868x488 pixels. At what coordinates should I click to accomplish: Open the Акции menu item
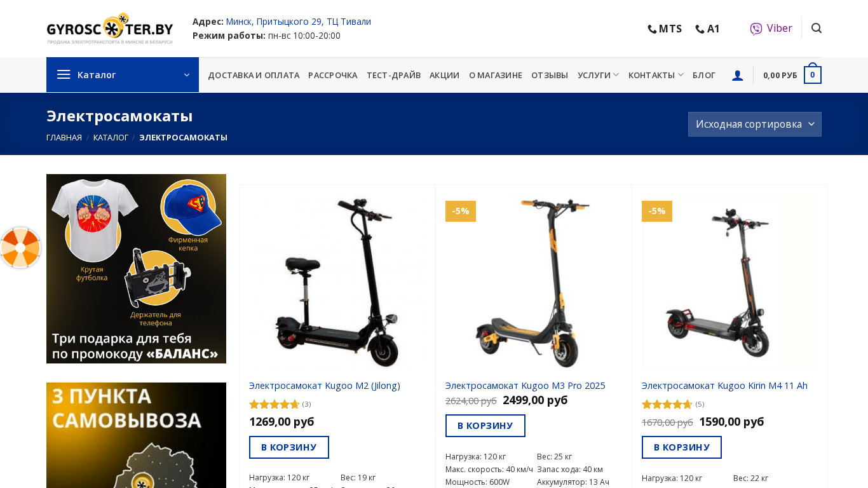444,75
